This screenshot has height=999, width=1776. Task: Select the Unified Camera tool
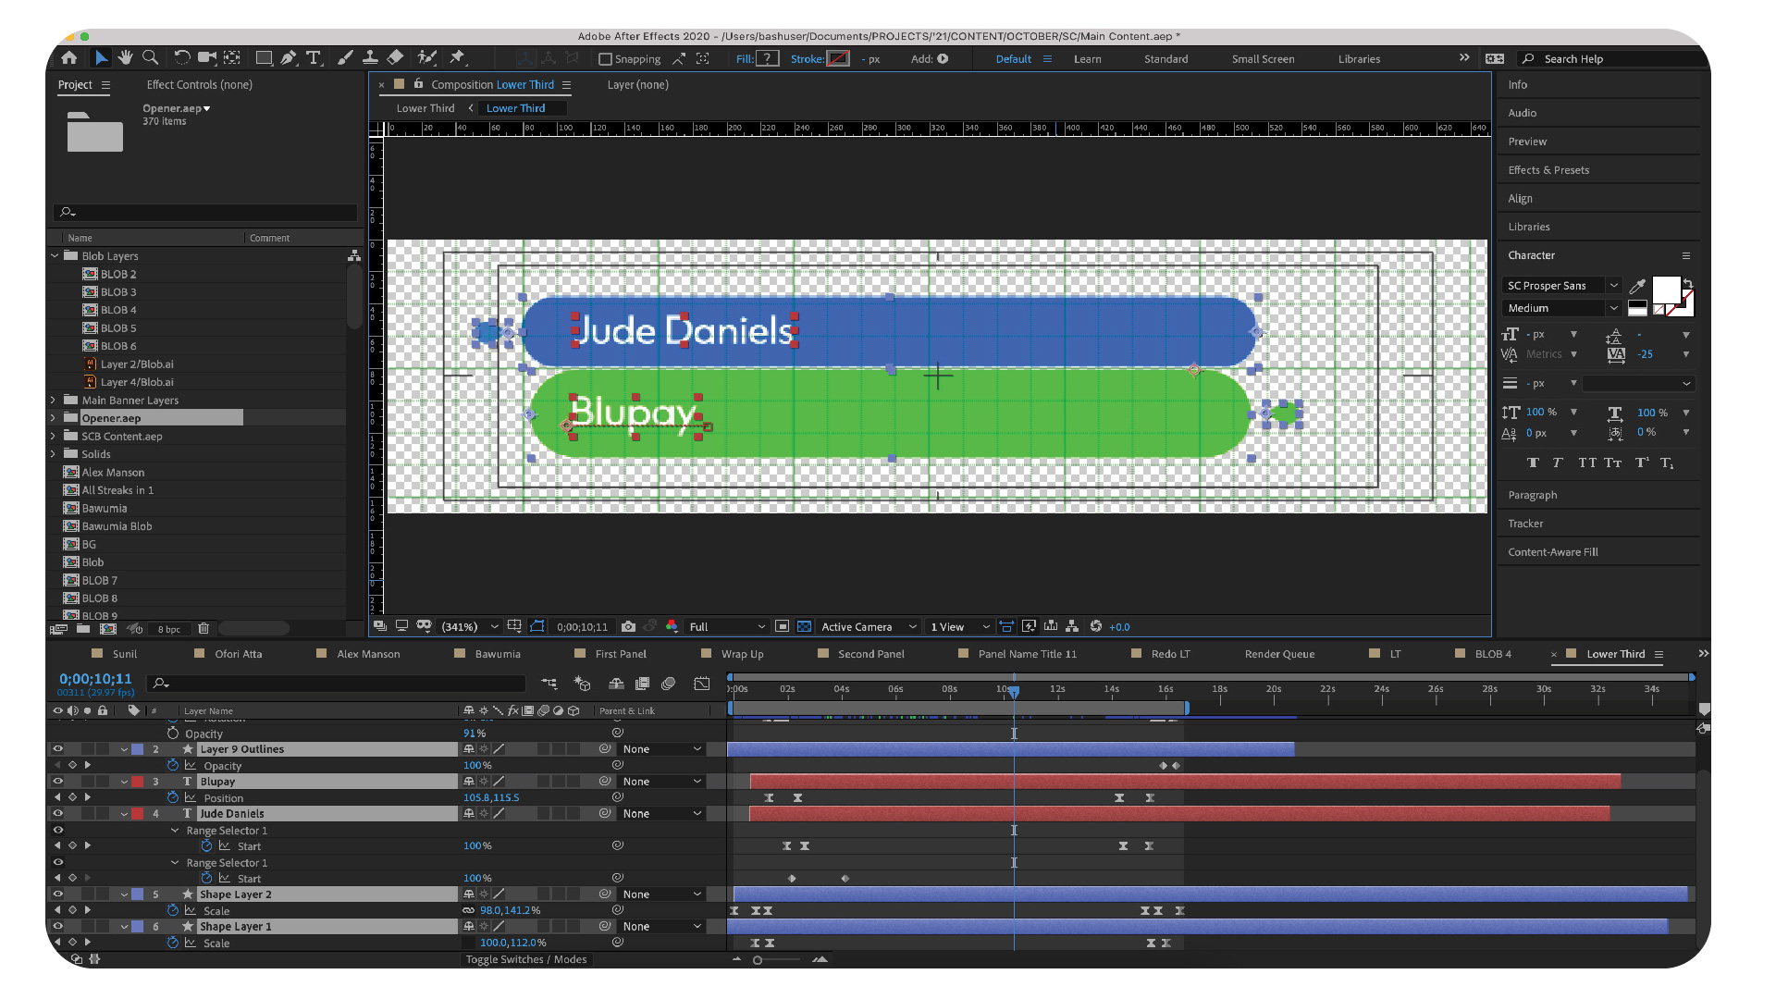(206, 58)
